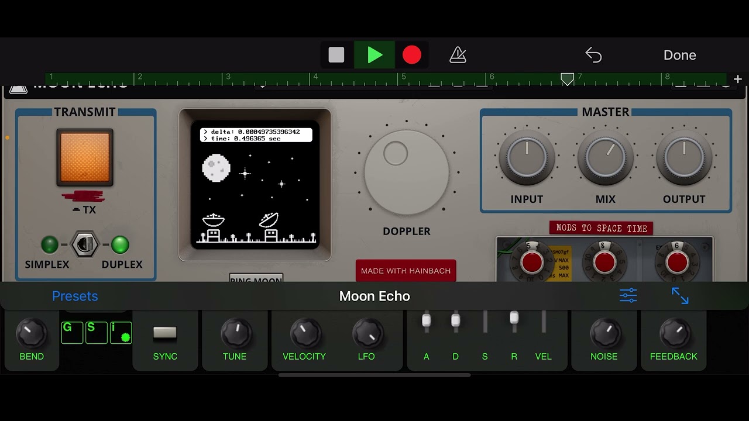This screenshot has height=421, width=749.
Task: Click the MADE WITH HAINBACH badge
Action: pos(406,271)
